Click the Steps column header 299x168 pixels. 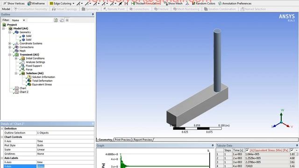(x=228, y=150)
